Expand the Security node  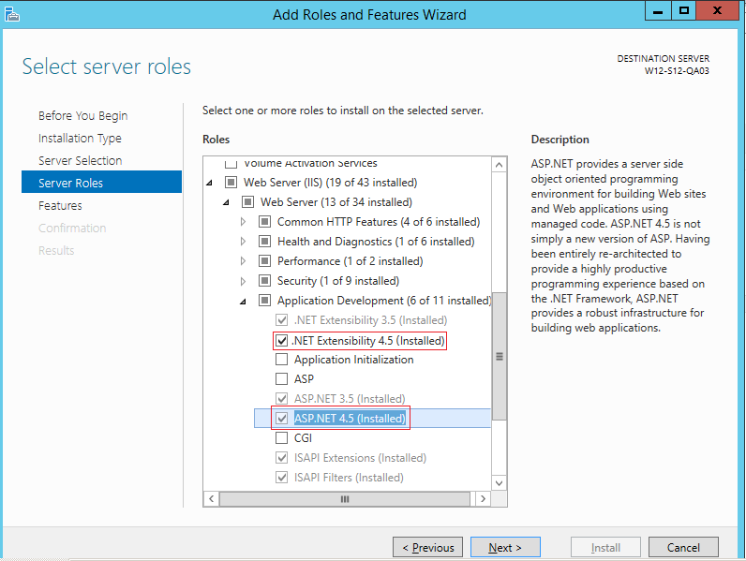[x=243, y=281]
